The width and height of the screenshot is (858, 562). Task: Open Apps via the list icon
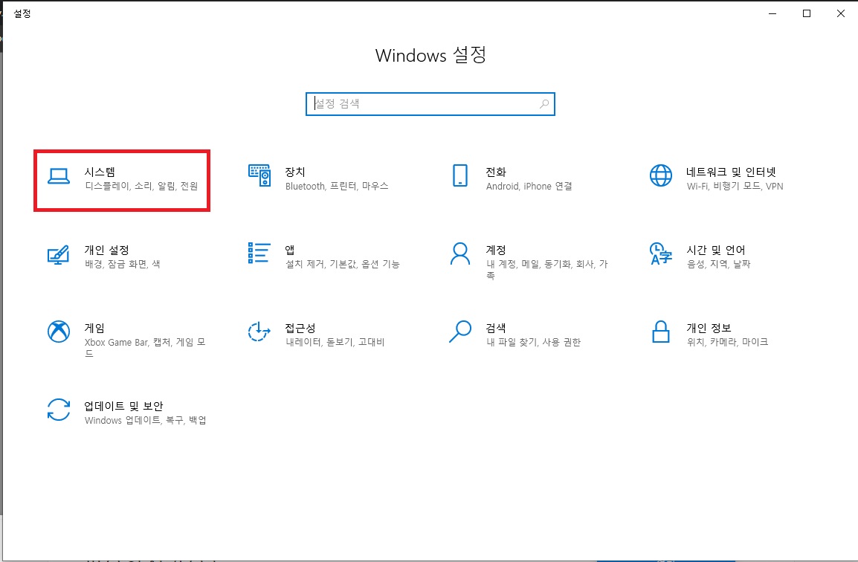pos(259,253)
